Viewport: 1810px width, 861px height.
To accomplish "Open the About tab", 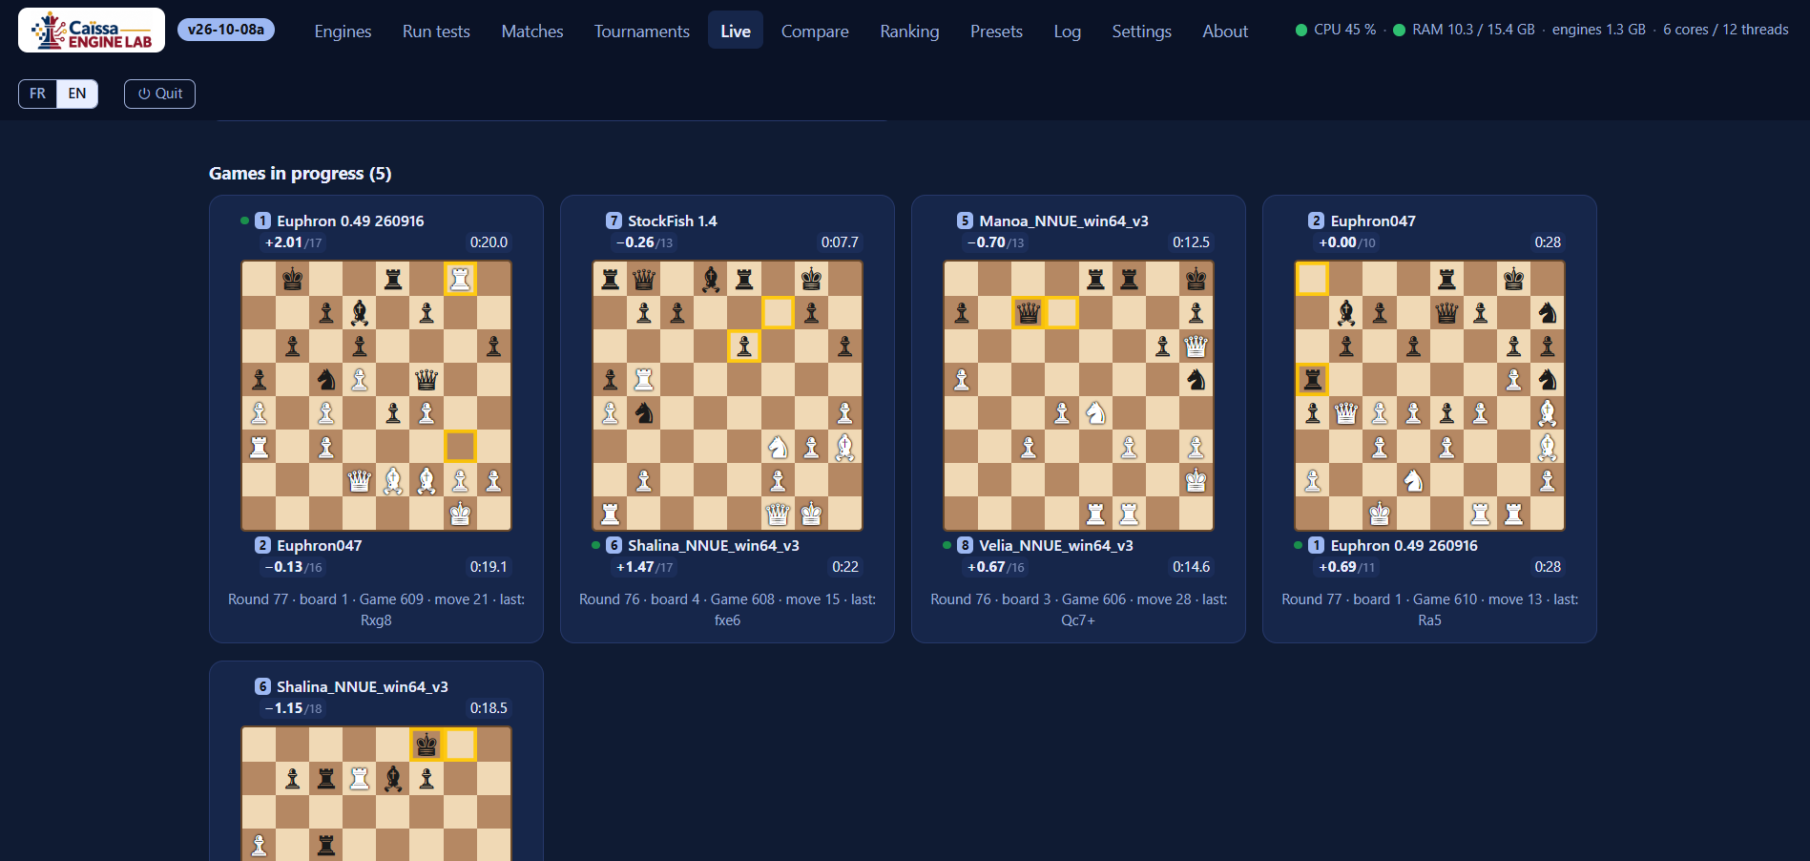I will pos(1225,31).
